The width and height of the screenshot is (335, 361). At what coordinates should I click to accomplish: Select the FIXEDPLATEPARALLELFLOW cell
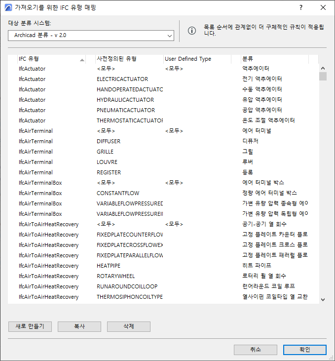click(x=130, y=255)
